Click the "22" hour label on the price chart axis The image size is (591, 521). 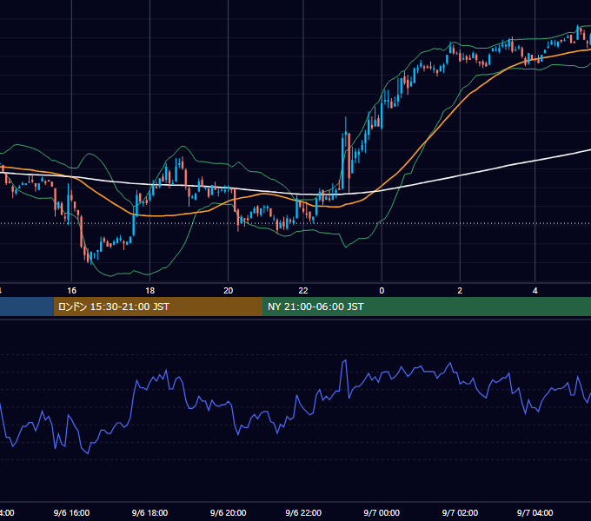tap(303, 291)
